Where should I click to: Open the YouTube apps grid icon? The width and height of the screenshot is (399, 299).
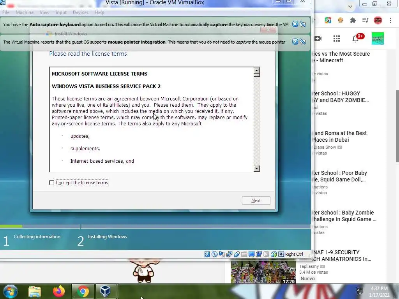(x=337, y=39)
